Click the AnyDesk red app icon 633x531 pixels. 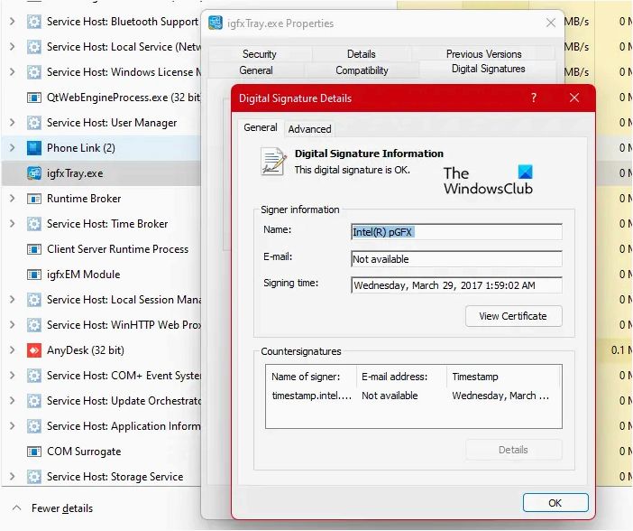[34, 350]
